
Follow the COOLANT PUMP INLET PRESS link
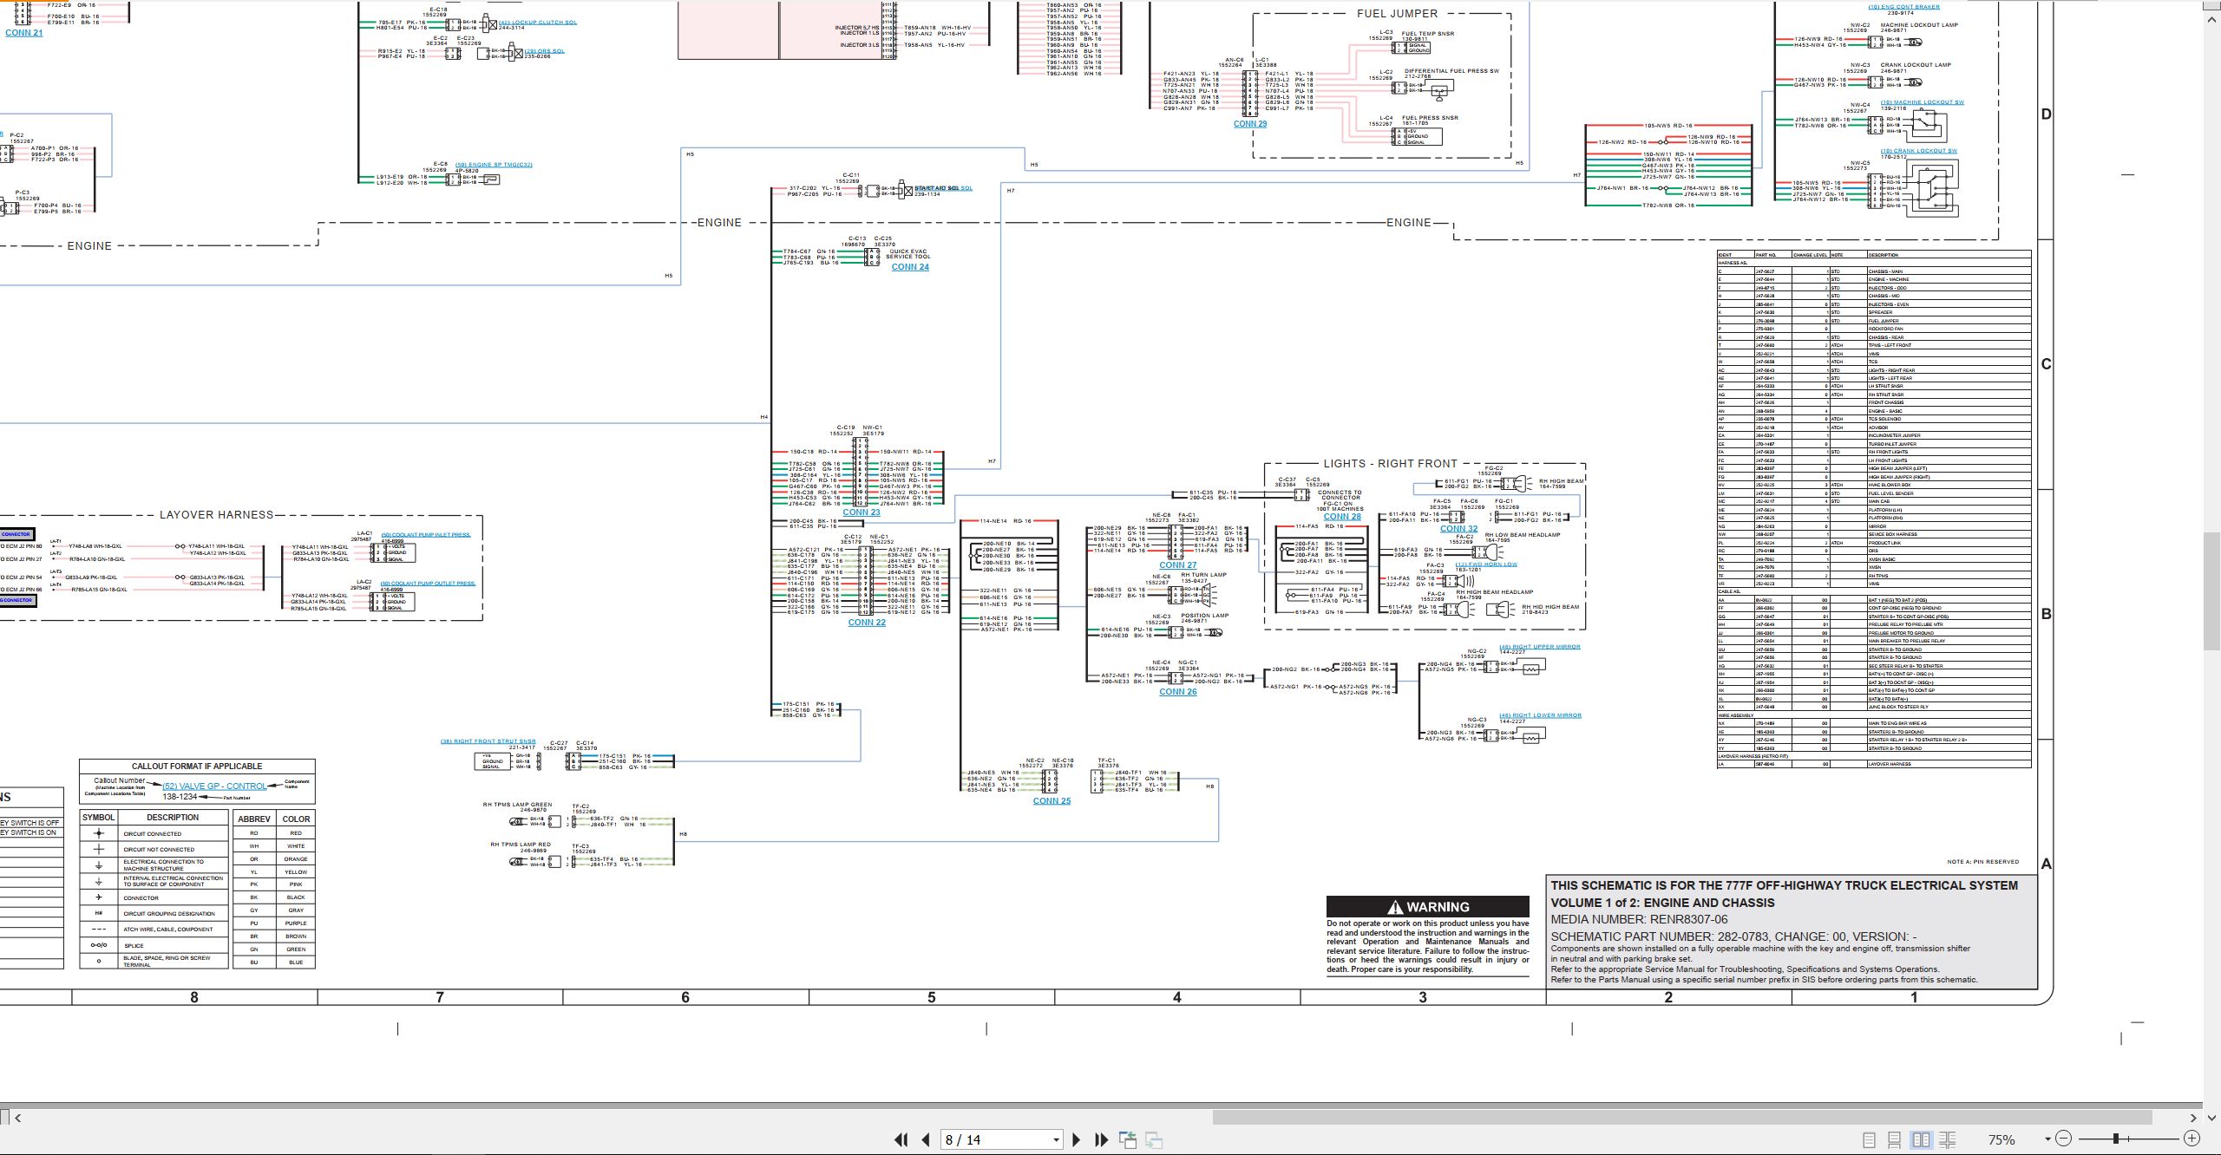(425, 535)
